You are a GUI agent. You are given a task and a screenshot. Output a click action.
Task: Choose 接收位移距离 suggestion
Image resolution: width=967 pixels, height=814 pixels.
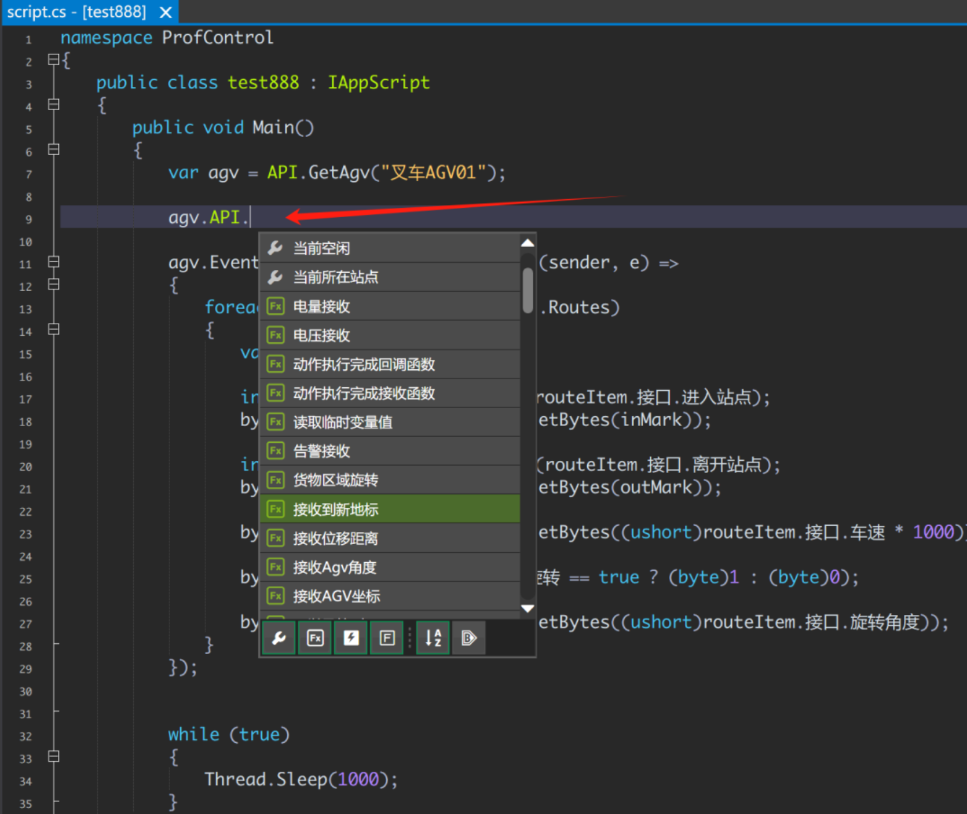point(390,538)
